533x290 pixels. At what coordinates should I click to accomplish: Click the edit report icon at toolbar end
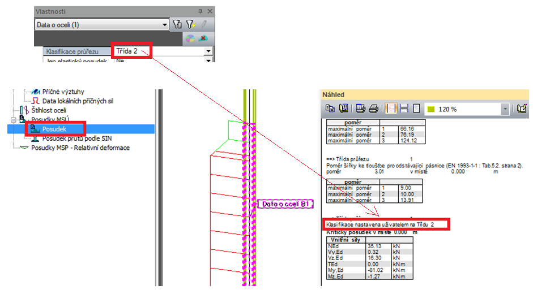tap(522, 109)
